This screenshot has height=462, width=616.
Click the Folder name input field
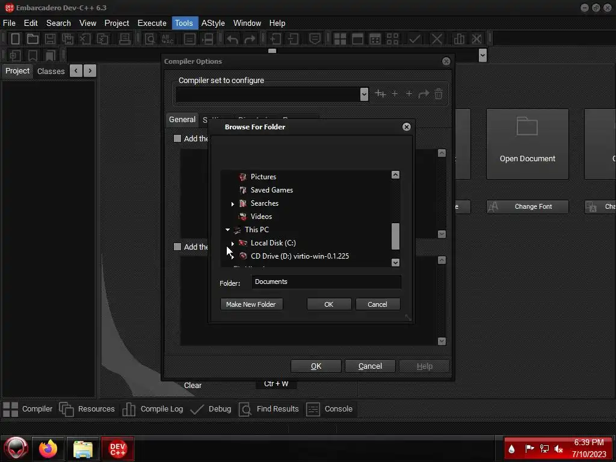[x=326, y=282]
